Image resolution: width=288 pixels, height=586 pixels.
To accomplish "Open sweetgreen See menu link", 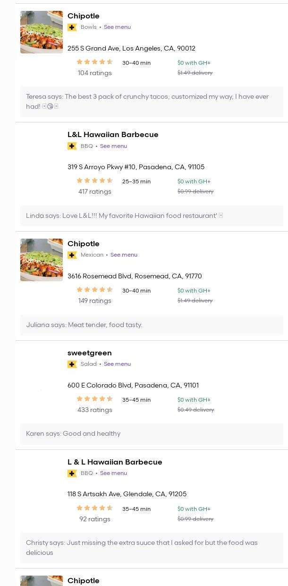I will (x=117, y=364).
